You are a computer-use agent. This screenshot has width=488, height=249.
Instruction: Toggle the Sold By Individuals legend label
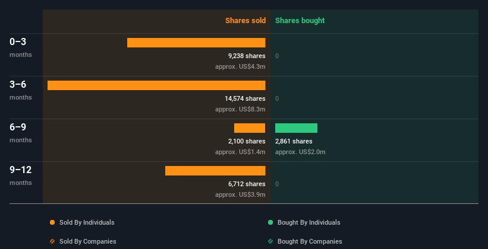87,222
